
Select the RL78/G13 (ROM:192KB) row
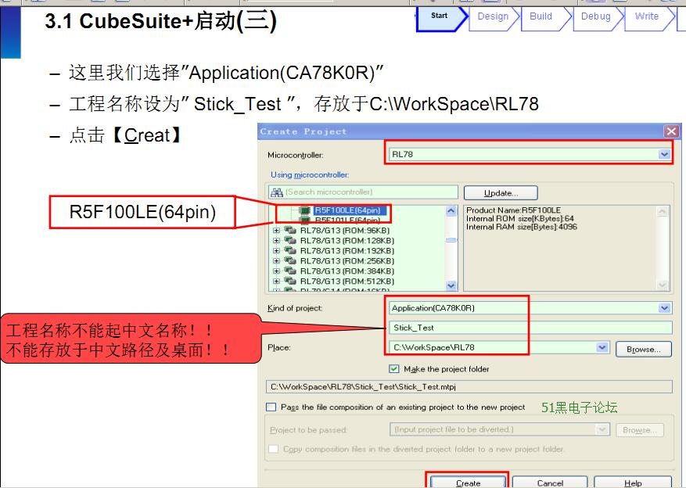(x=347, y=250)
